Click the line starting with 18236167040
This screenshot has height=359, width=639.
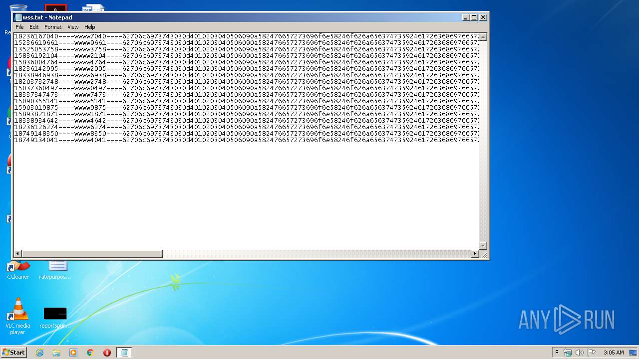coord(246,36)
